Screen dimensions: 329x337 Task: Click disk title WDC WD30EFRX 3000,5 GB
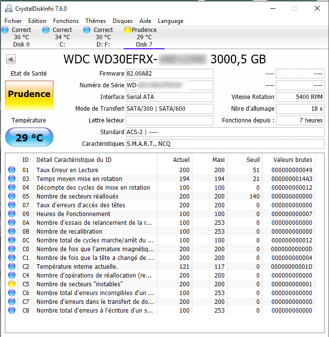tap(165, 59)
